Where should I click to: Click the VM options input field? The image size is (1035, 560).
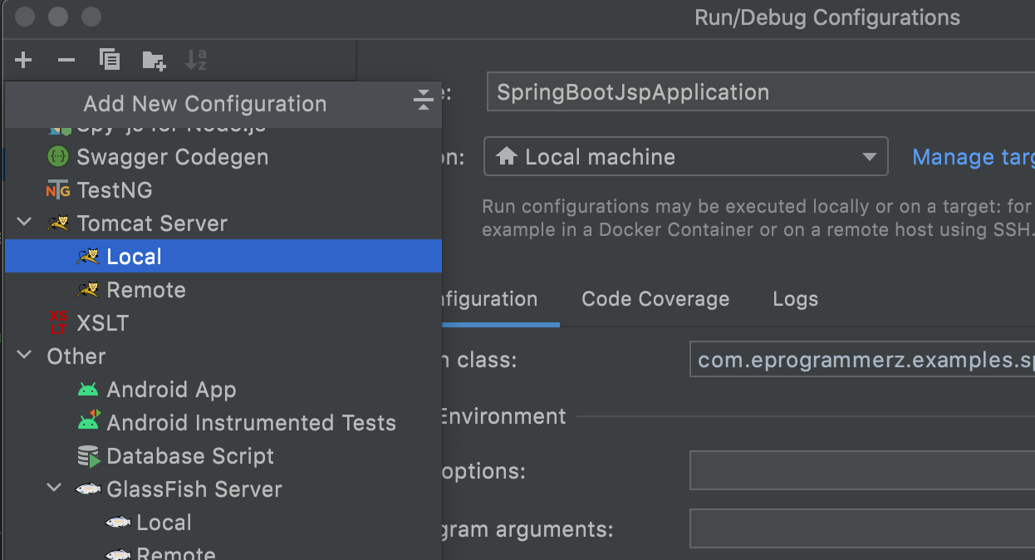pyautogui.click(x=862, y=471)
